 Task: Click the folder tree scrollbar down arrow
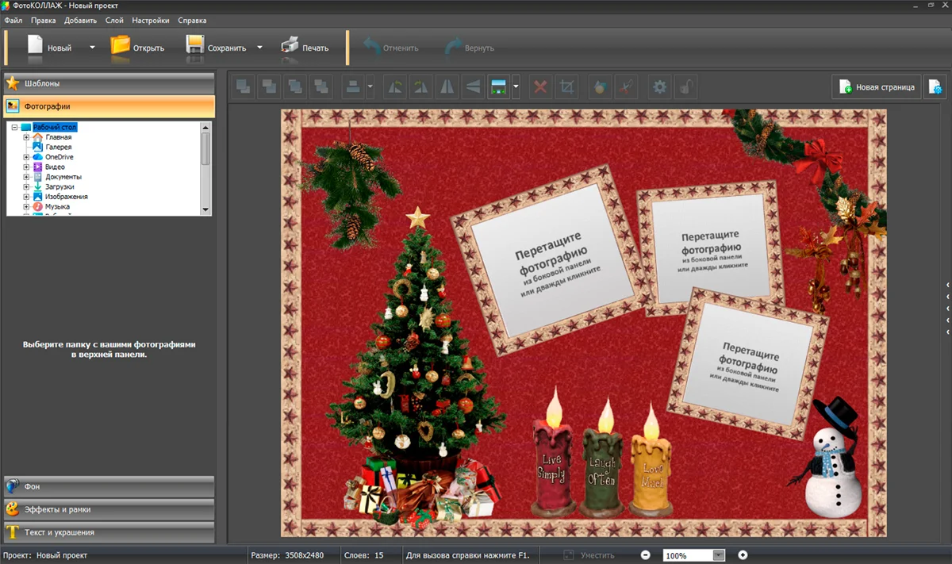tap(205, 210)
